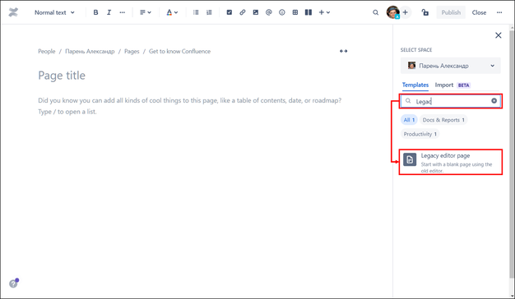
Task: Click the Close button in editor toolbar
Action: click(479, 12)
